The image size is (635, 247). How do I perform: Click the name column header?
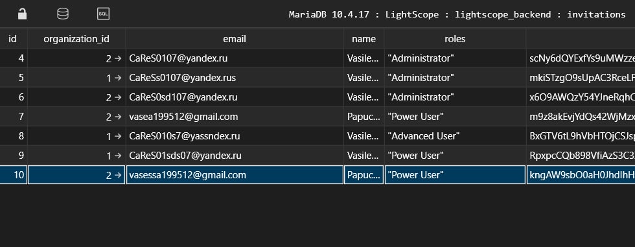364,39
